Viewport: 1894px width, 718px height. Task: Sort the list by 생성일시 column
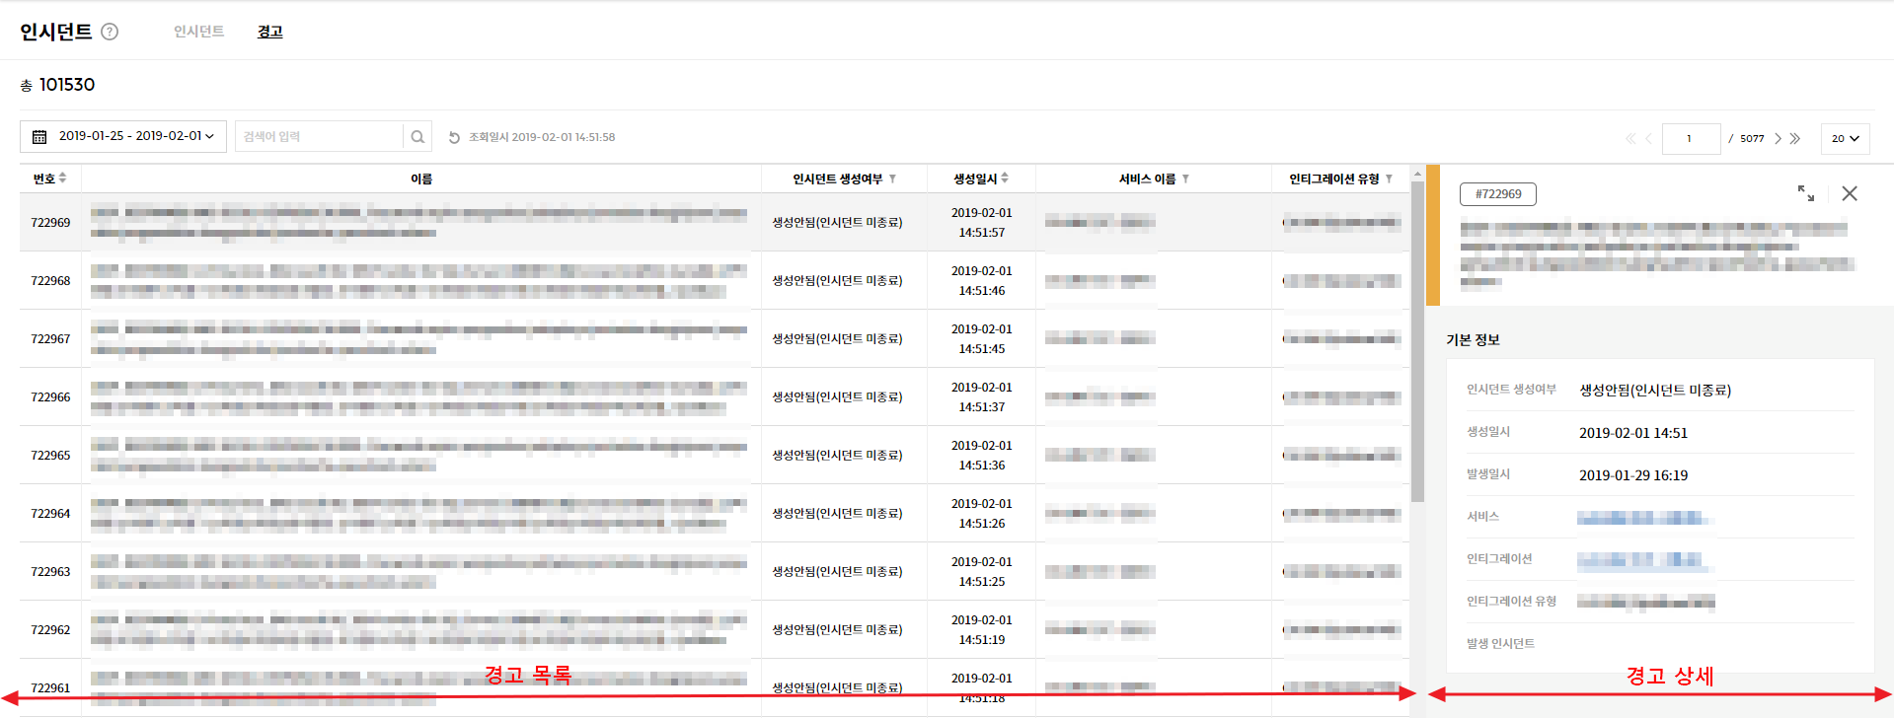1005,179
